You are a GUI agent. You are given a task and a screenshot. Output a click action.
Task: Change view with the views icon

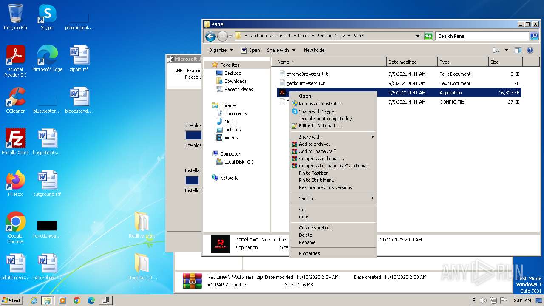pos(496,50)
